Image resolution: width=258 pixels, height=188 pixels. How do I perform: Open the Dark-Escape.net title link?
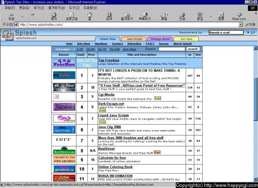[x=111, y=104]
